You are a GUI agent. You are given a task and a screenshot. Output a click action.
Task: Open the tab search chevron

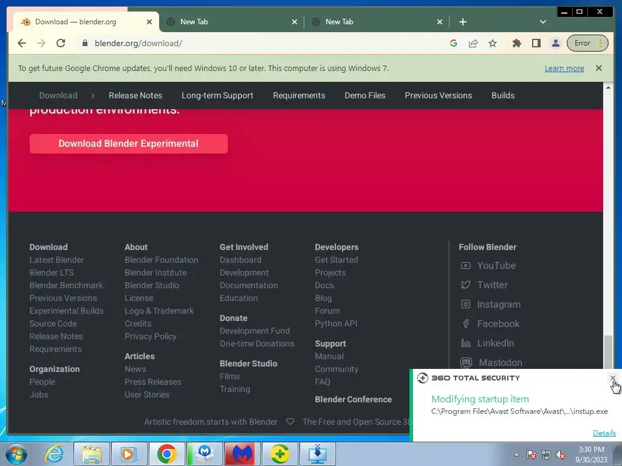click(543, 22)
